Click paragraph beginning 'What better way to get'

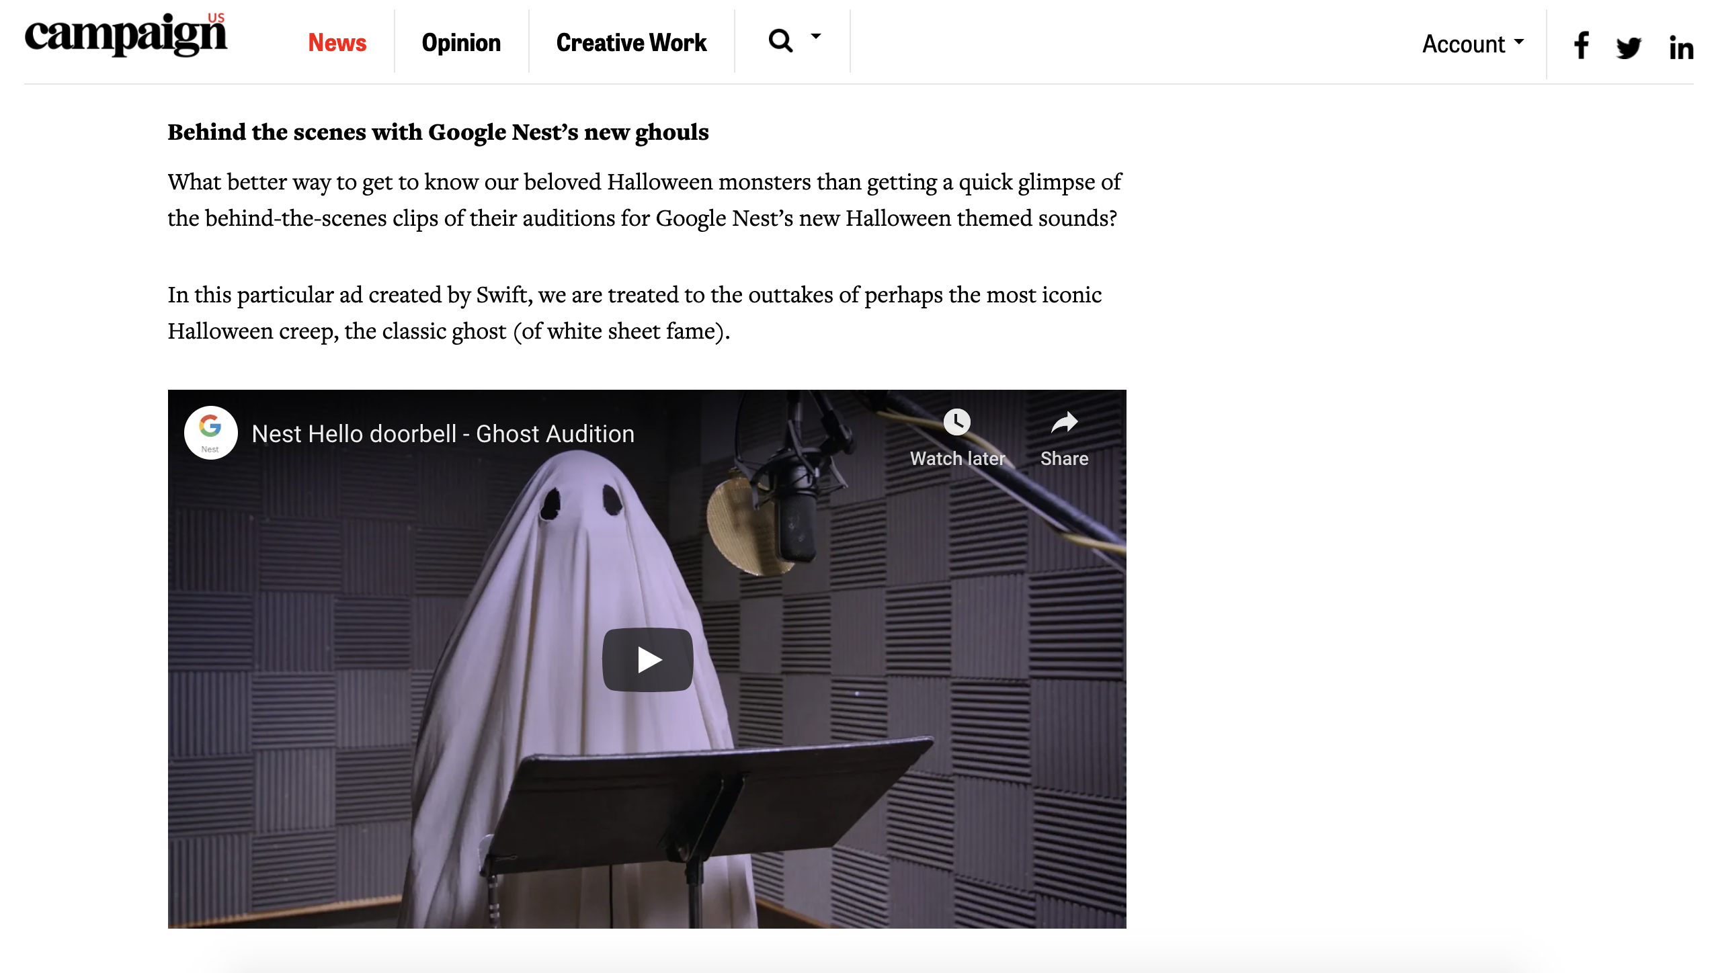tap(645, 200)
